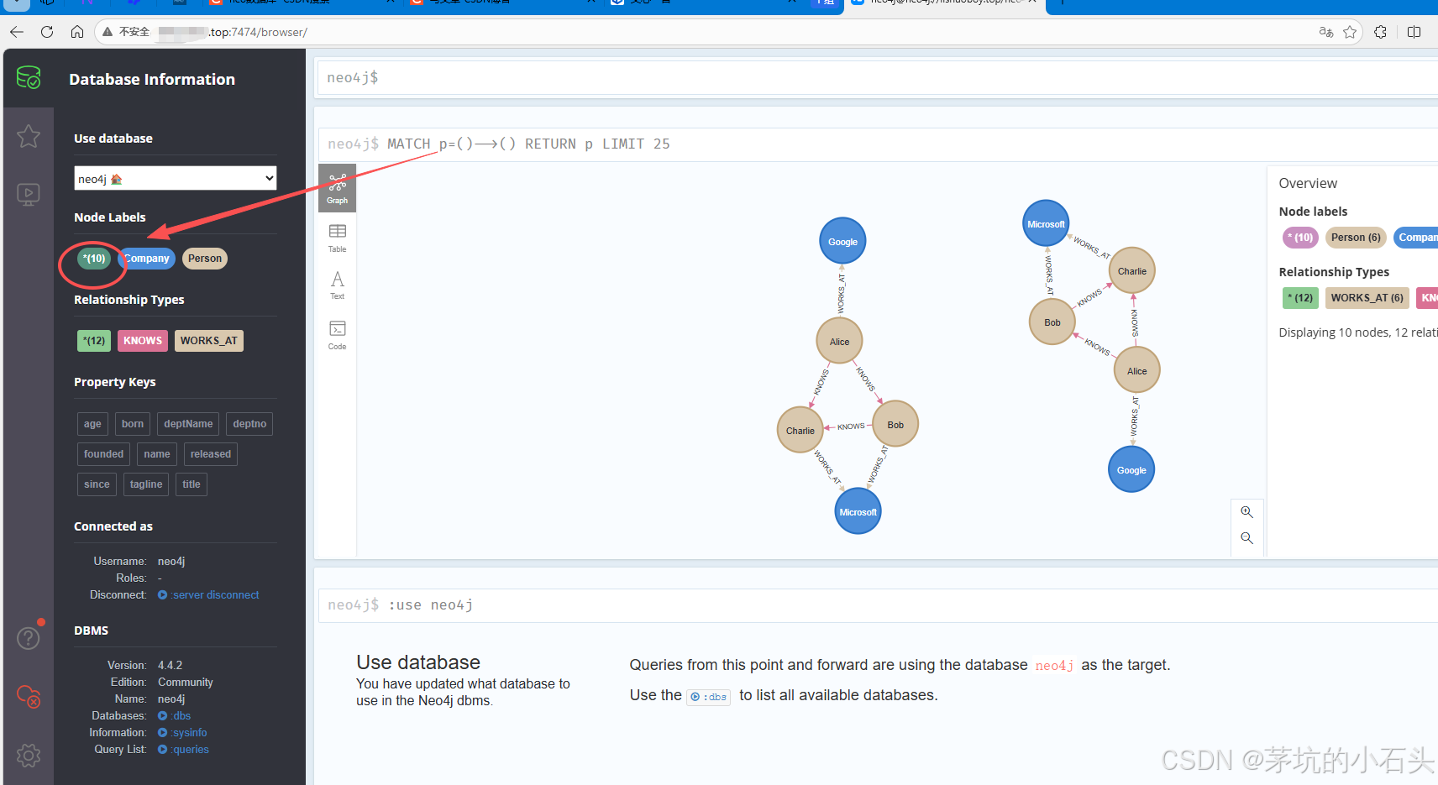Image resolution: width=1438 pixels, height=785 pixels.
Task: Go back in the browser
Action: (x=17, y=32)
